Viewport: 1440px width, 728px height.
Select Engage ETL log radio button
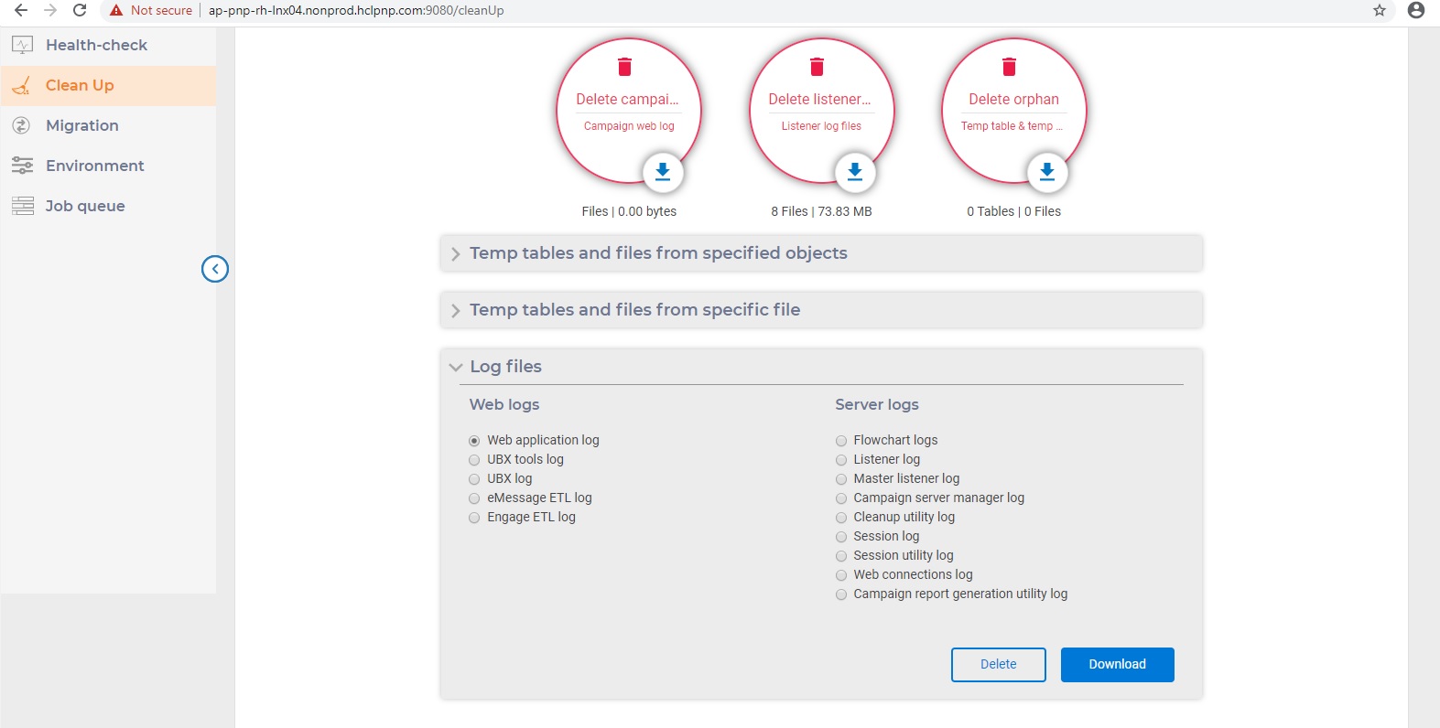474,518
